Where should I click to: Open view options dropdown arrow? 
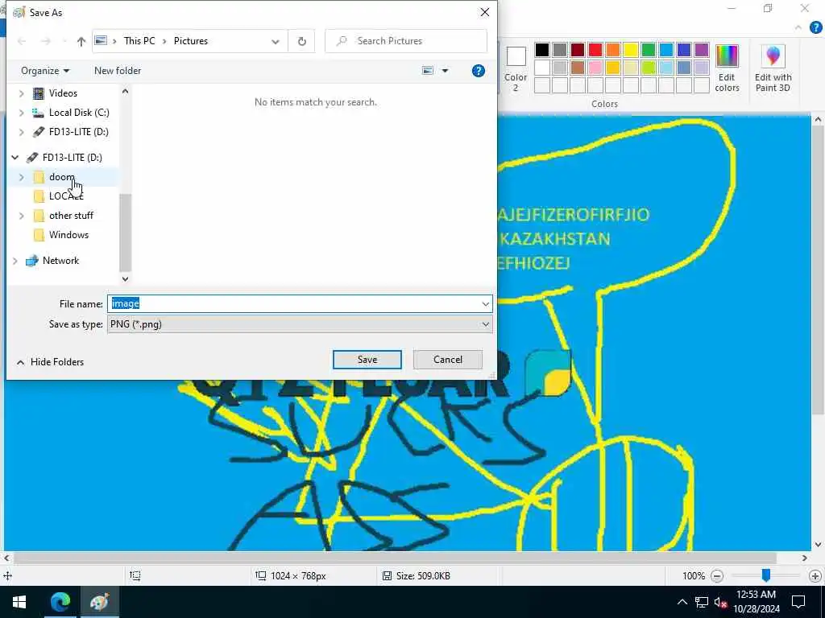click(445, 71)
